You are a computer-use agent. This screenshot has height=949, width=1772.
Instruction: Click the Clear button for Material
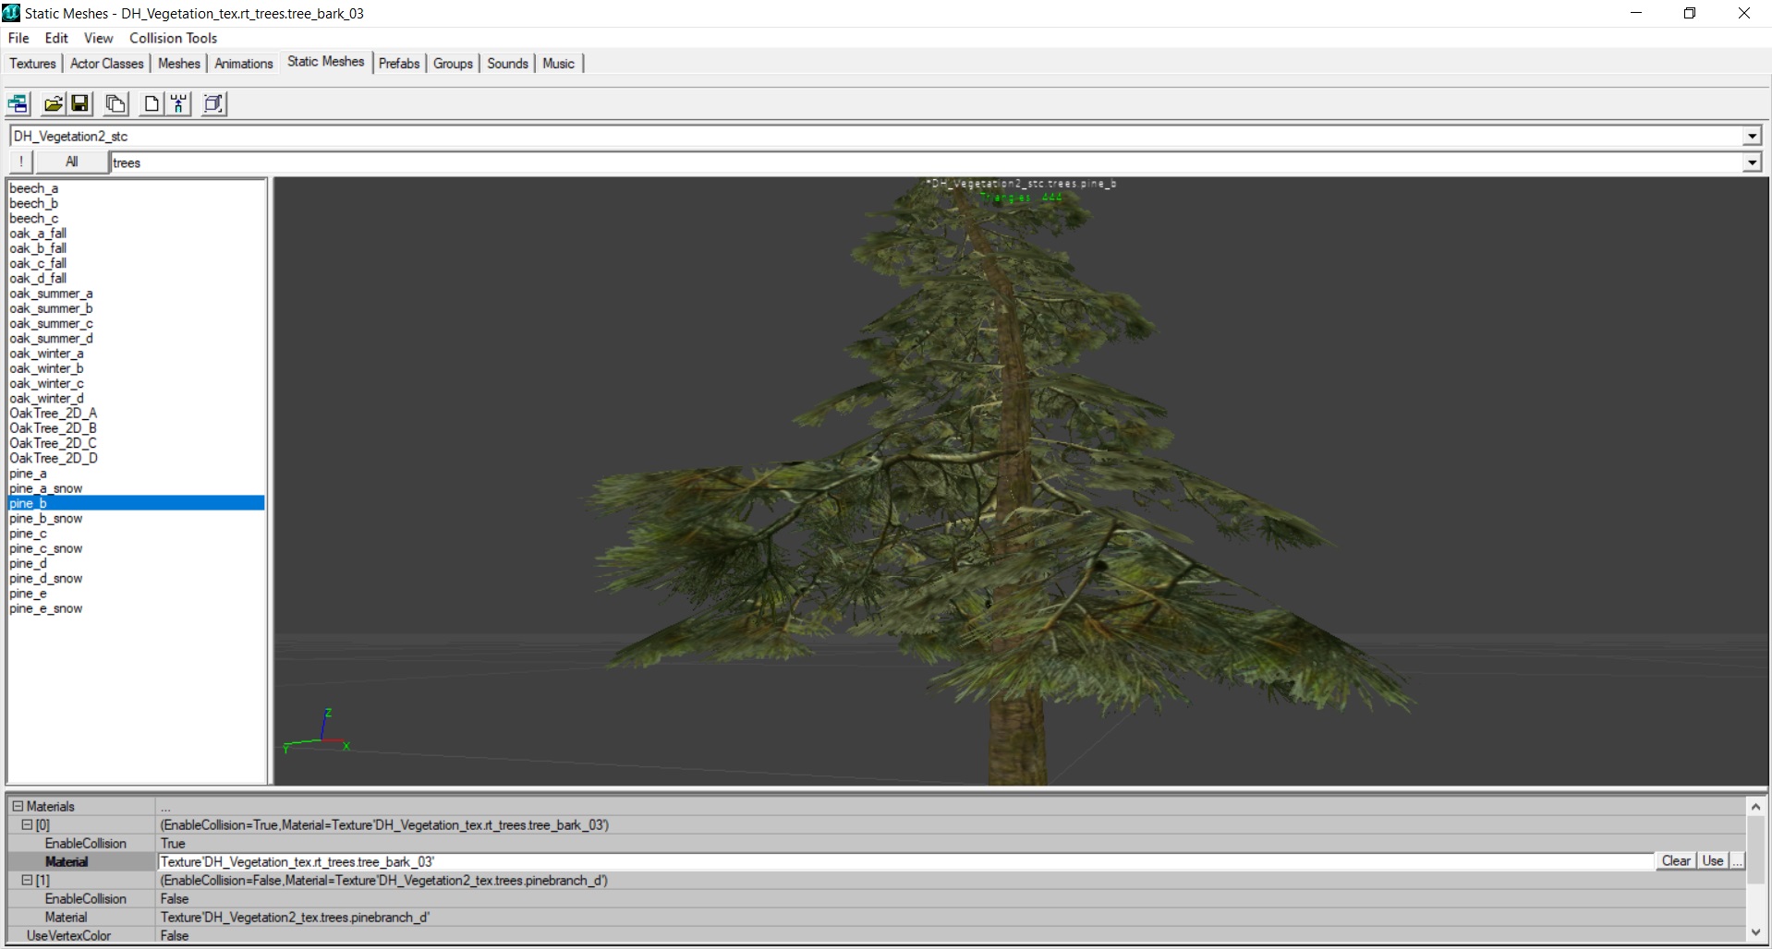(x=1676, y=860)
